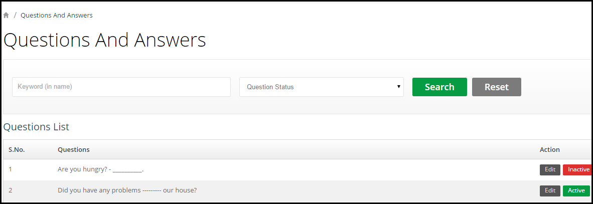Select the 'Did you have any problems' question text
The width and height of the screenshot is (593, 204).
tap(127, 190)
